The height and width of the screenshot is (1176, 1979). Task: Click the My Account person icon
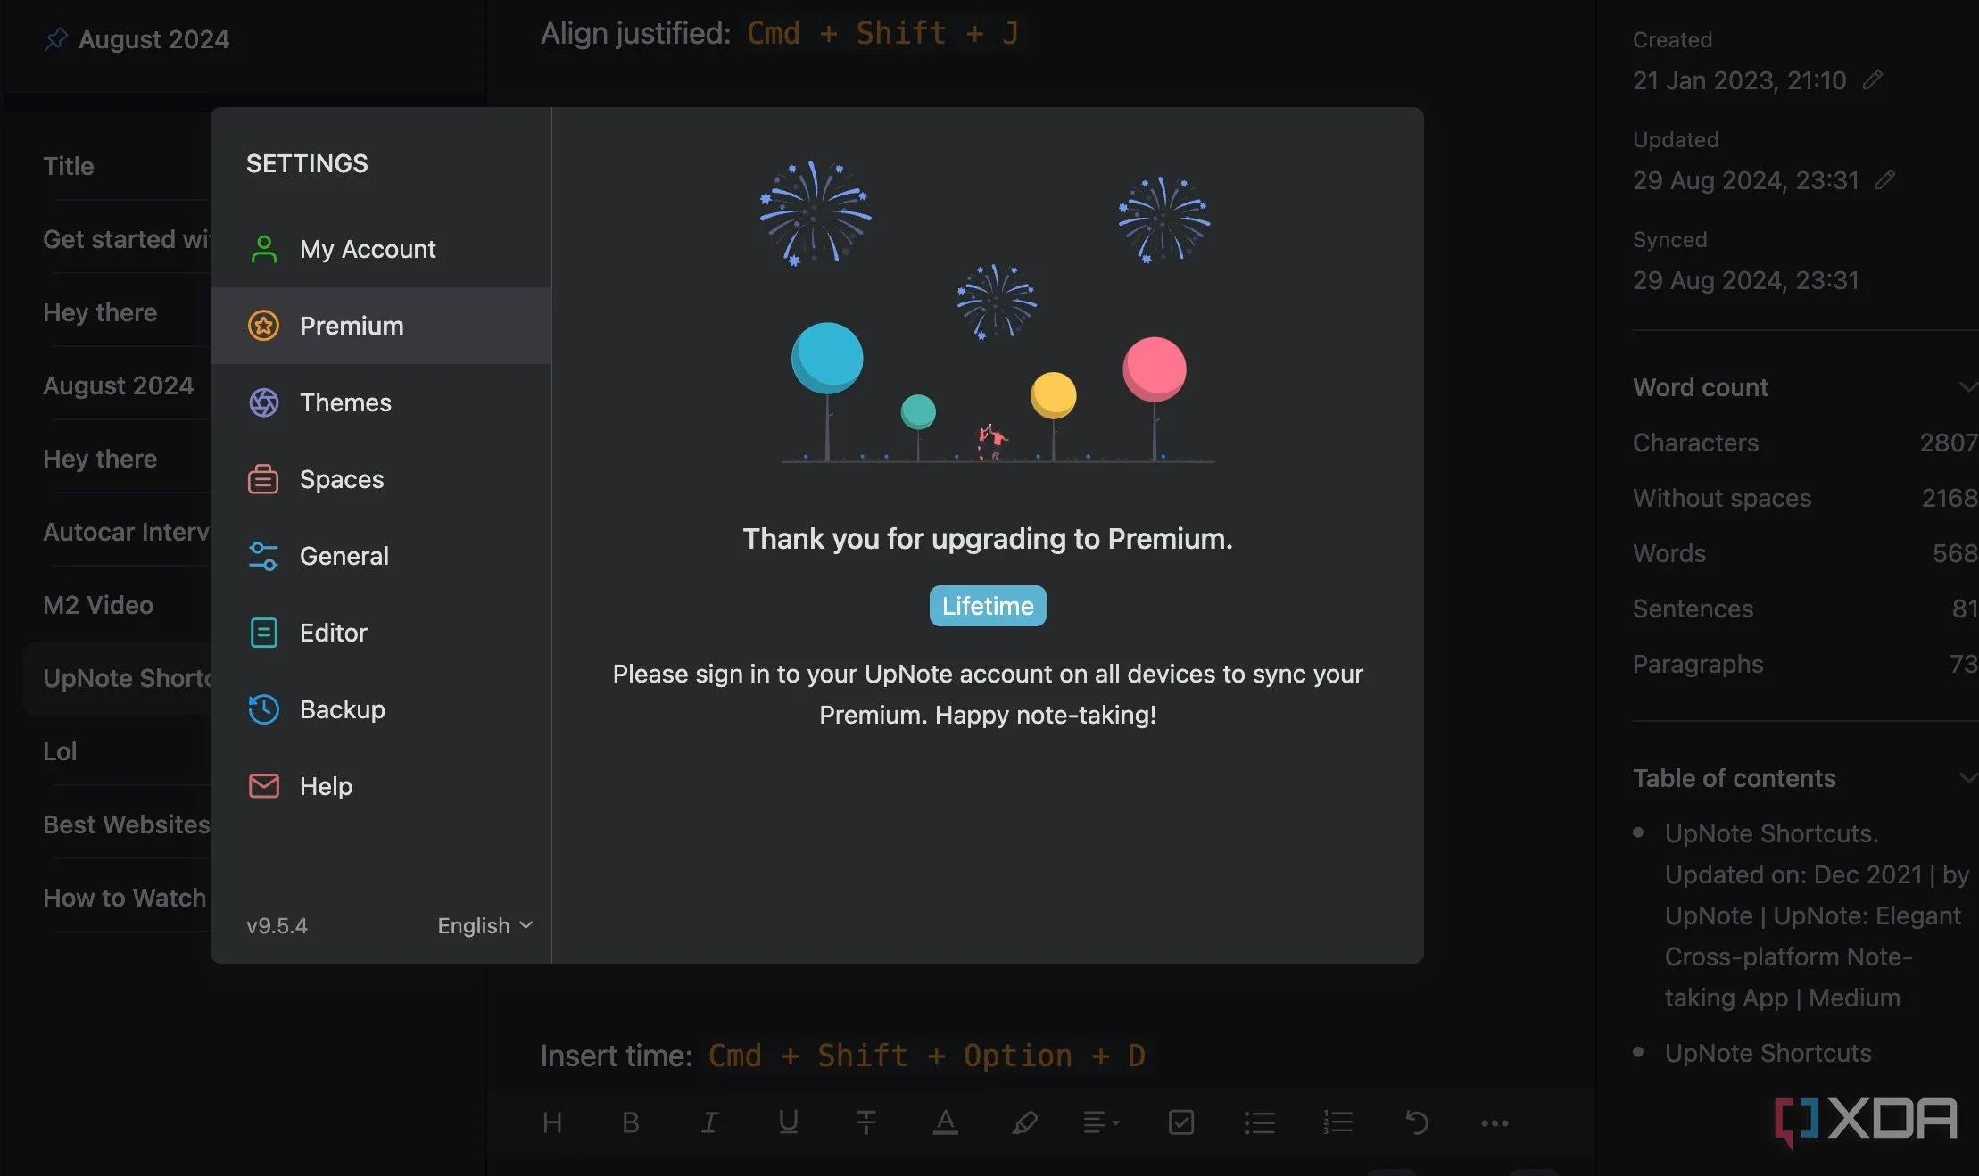click(263, 249)
